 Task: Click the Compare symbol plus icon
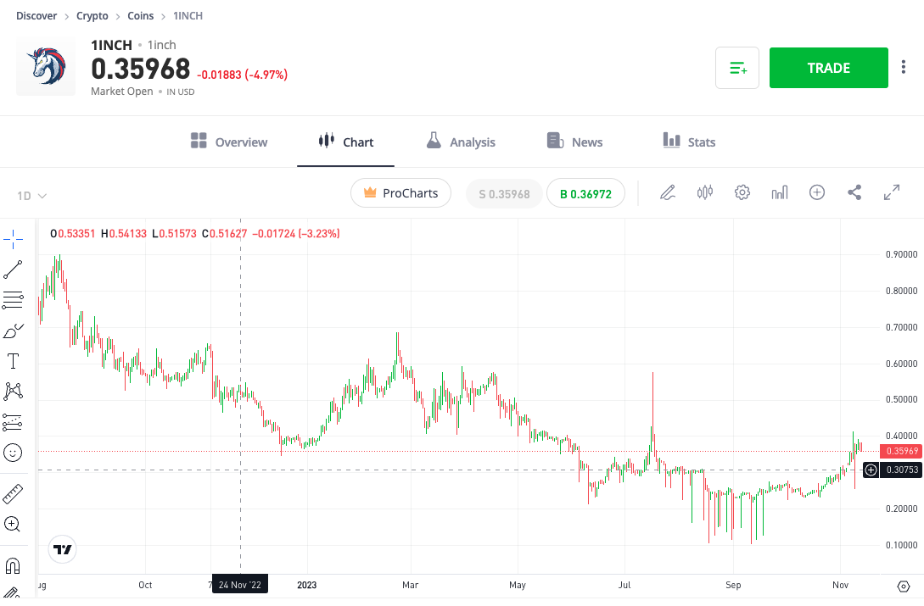pyautogui.click(x=816, y=192)
